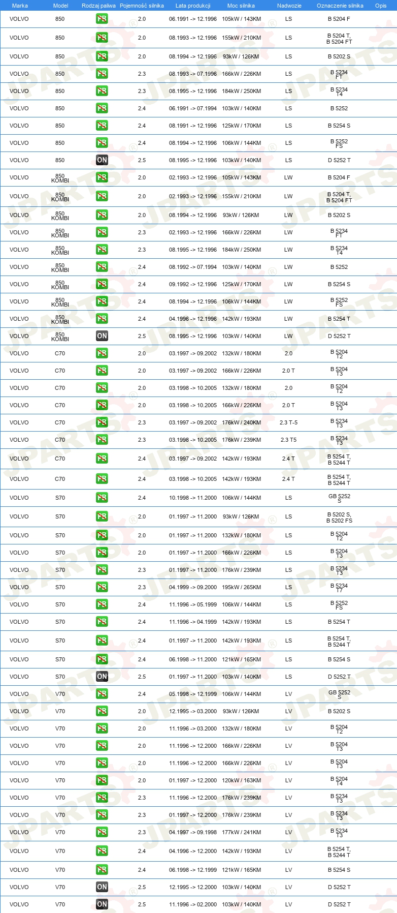397x913 pixels.
Task: Click the Opis column header
Action: pyautogui.click(x=381, y=6)
